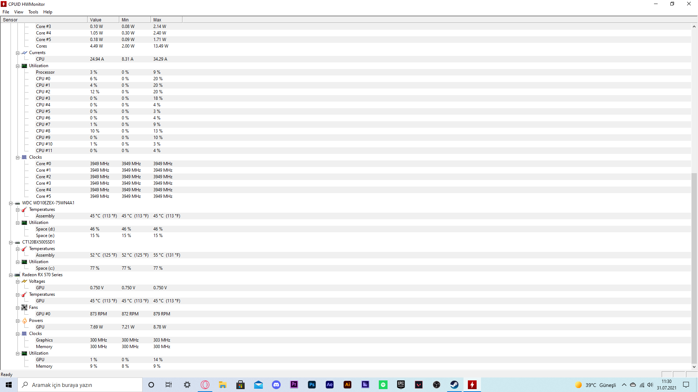Launch Adobe After Effects from taskbar
The image size is (698, 392).
(x=330, y=385)
